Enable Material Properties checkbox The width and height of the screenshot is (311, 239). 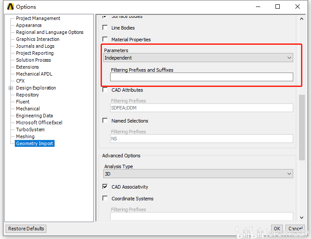tap(105, 39)
